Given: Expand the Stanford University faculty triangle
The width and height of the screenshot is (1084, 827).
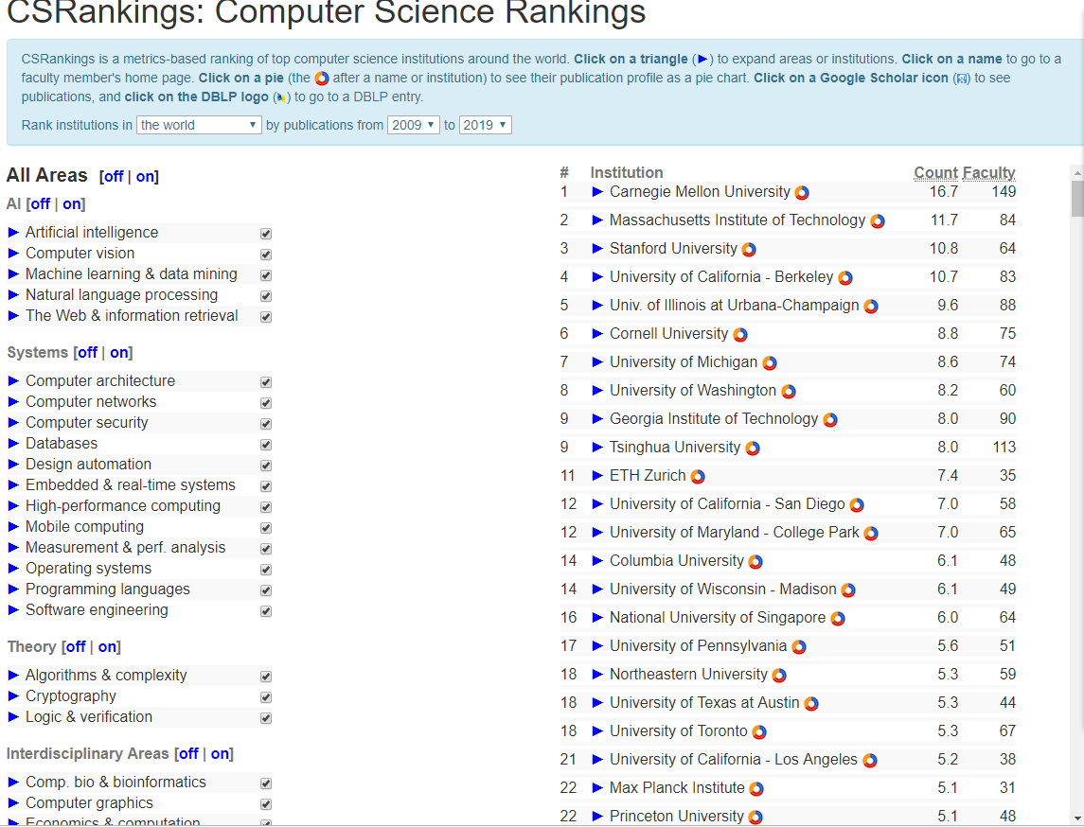Looking at the screenshot, I should (x=598, y=249).
